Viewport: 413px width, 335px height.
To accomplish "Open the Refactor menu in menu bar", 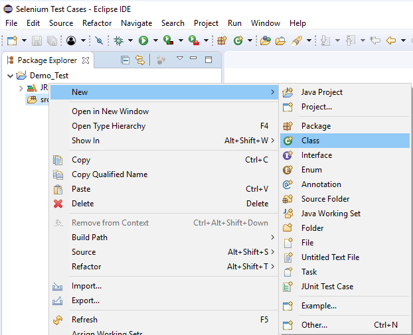I will click(x=97, y=23).
